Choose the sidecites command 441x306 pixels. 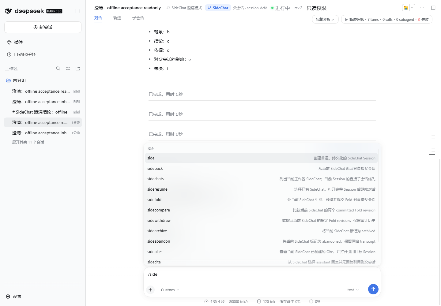click(x=261, y=252)
